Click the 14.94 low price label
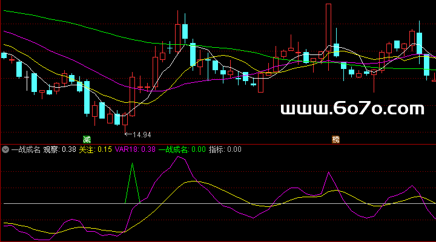 (x=141, y=134)
